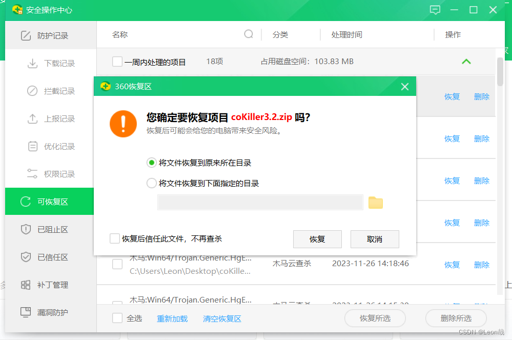Click the 防护记录 pencil icon
Screen dimensions: 512x340
[x=26, y=35]
